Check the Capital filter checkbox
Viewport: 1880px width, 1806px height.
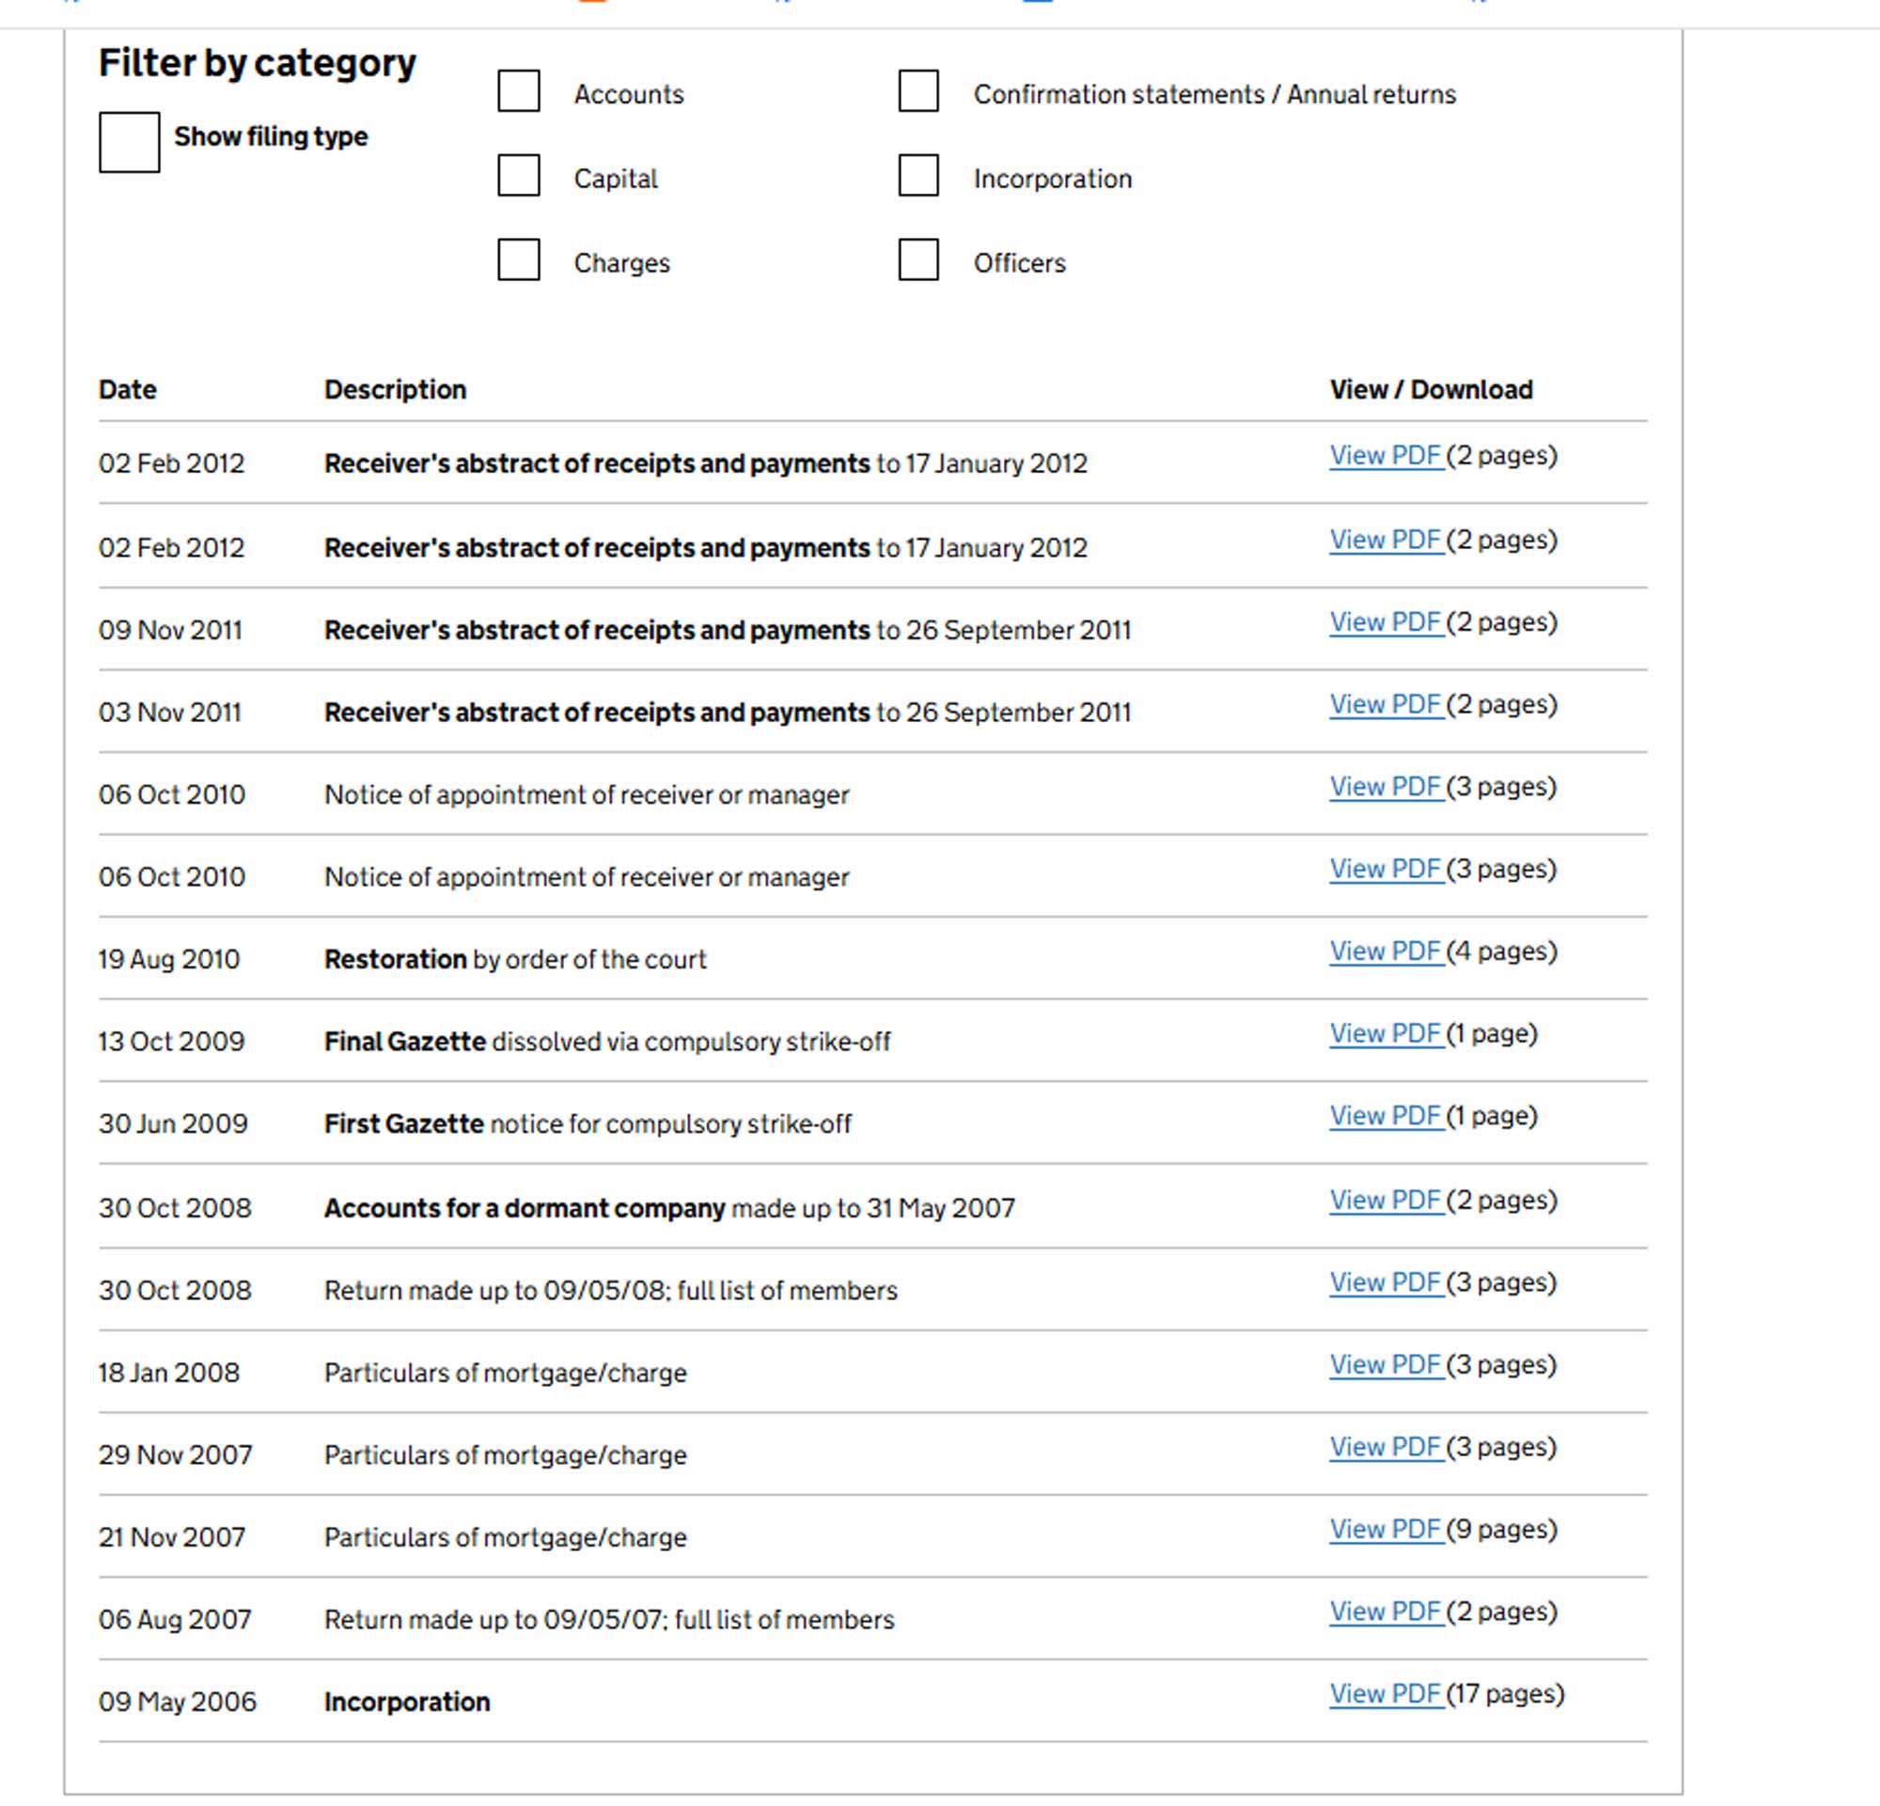[x=519, y=176]
